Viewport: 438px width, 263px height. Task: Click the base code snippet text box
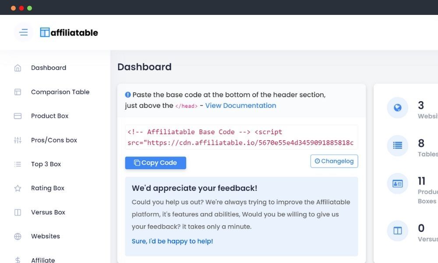(241, 137)
